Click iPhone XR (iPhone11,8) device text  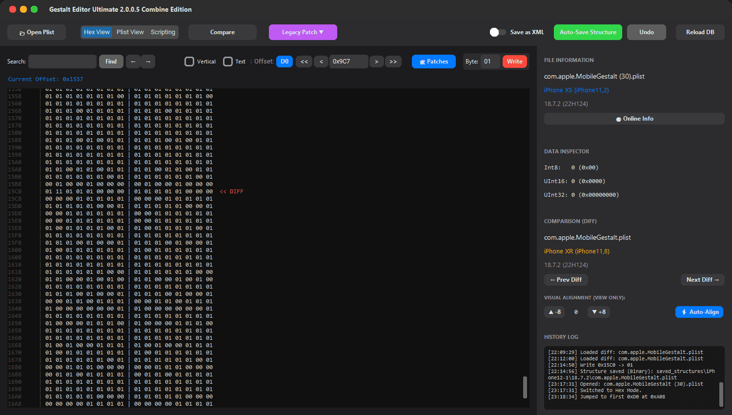tap(577, 251)
